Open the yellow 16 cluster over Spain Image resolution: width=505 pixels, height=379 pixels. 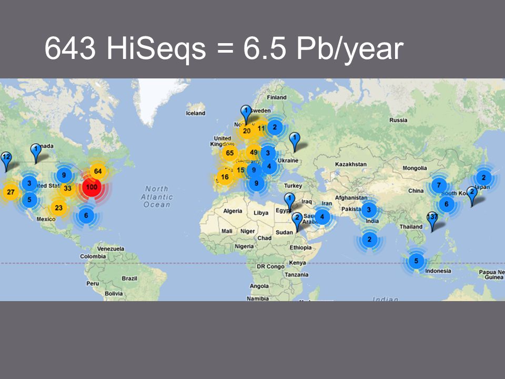(x=225, y=177)
